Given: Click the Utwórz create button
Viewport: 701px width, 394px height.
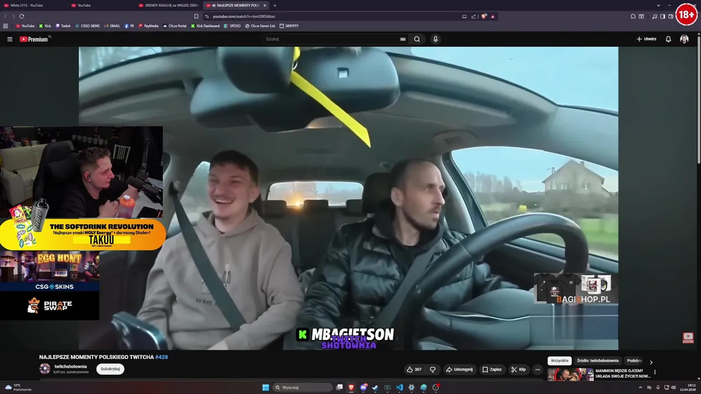Looking at the screenshot, I should (x=646, y=39).
